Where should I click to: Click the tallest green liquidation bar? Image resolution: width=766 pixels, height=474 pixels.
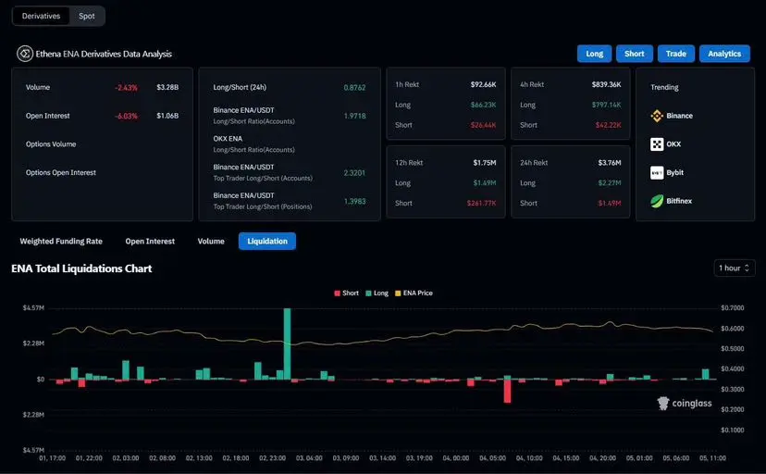click(x=287, y=343)
